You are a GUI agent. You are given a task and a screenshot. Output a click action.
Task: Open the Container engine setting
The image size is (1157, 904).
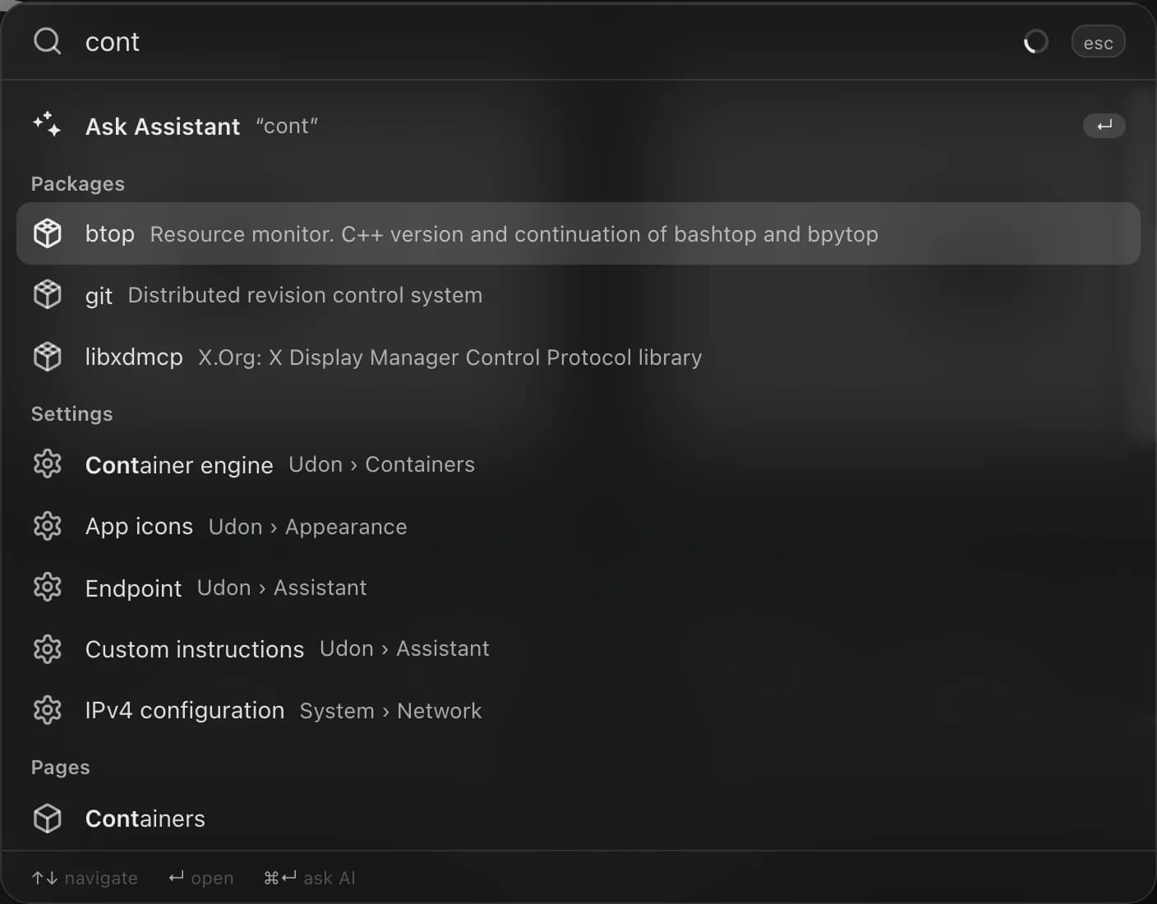(x=578, y=464)
